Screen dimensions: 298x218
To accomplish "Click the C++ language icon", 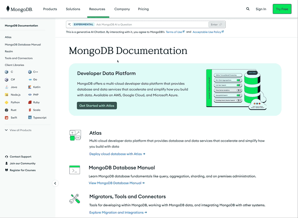I will coord(30,72).
